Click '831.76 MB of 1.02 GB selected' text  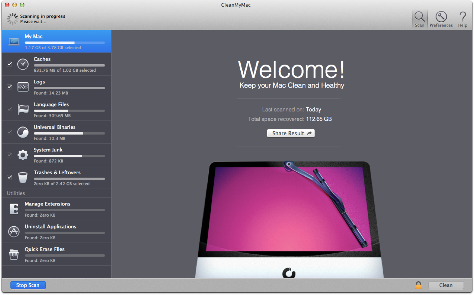(65, 70)
